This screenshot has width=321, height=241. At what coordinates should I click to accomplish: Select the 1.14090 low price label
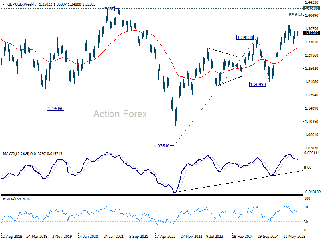[55, 108]
